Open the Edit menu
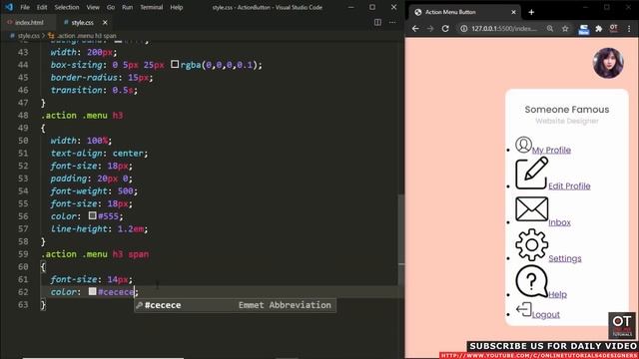The image size is (639, 359). tap(42, 7)
